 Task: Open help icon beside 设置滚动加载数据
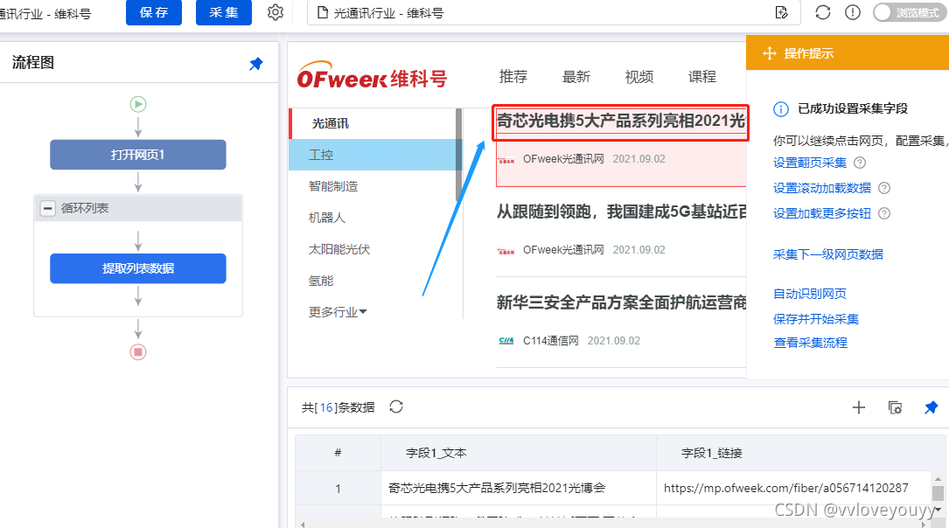pyautogui.click(x=884, y=188)
